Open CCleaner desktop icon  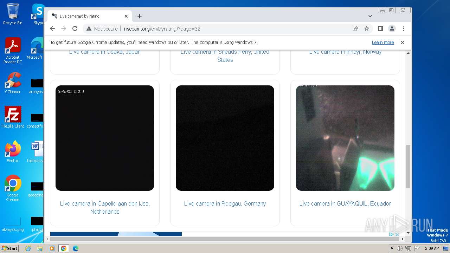[13, 83]
